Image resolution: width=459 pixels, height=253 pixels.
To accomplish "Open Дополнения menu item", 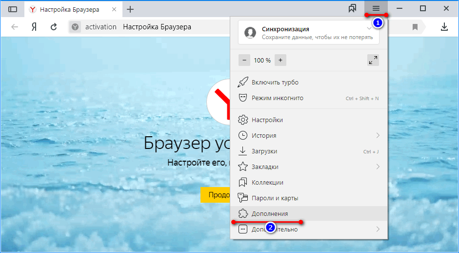I will (x=309, y=214).
